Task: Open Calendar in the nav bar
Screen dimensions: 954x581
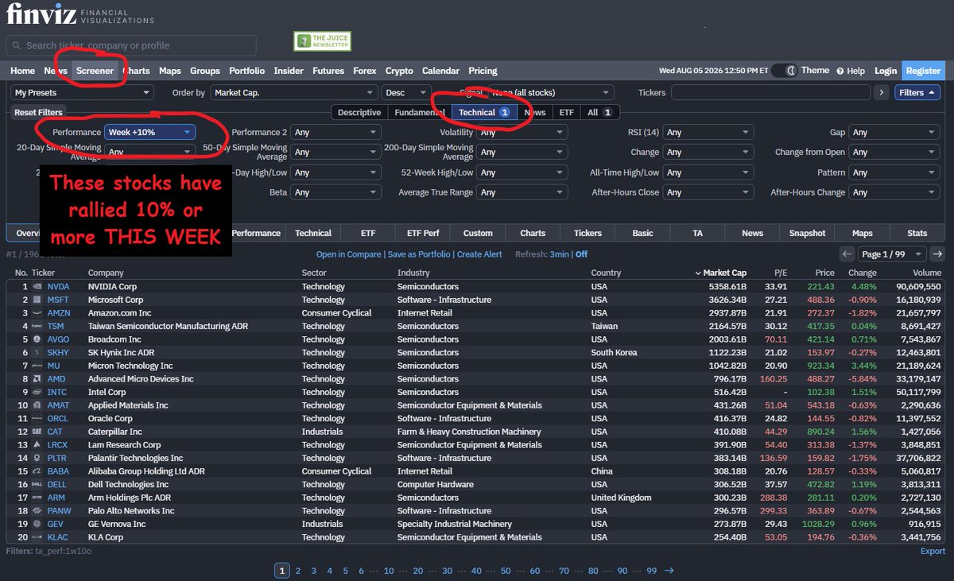Action: [440, 71]
